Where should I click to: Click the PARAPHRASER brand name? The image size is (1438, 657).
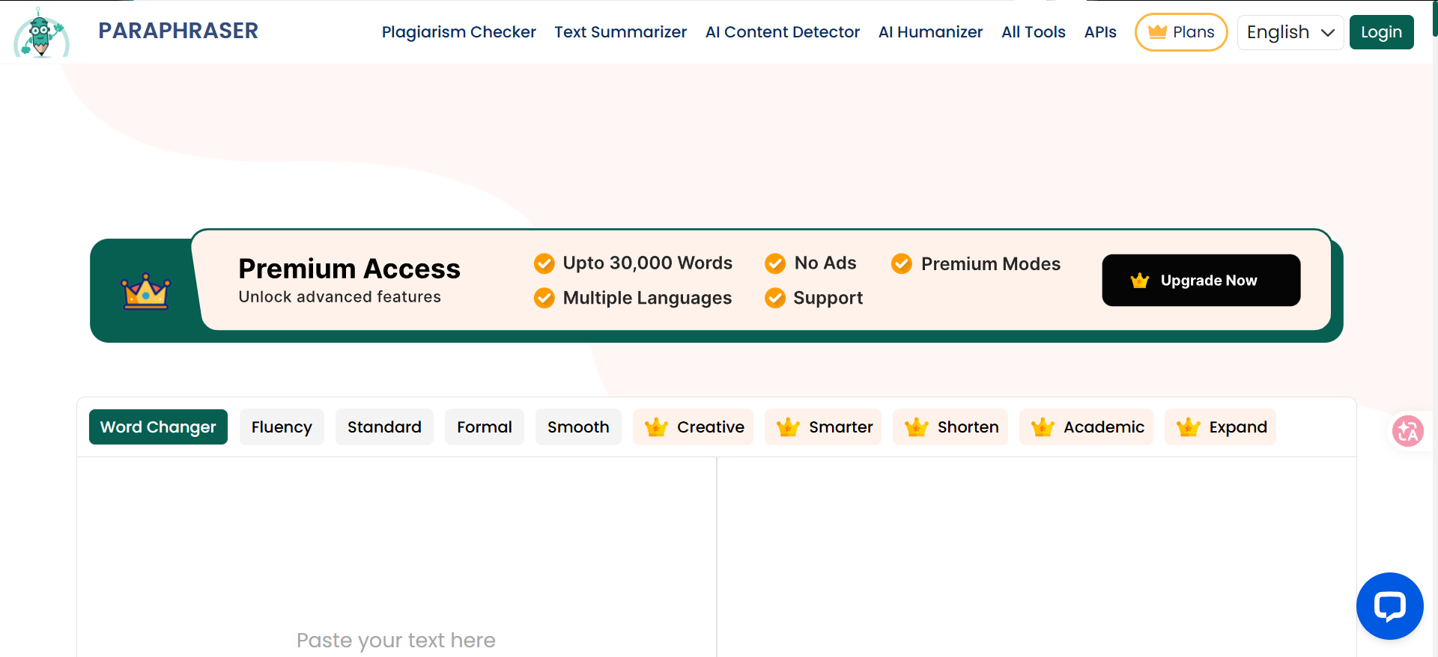pos(178,31)
